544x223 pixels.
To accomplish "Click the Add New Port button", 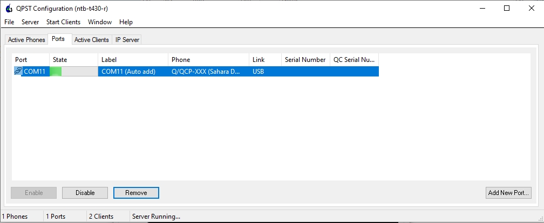I will coord(508,193).
